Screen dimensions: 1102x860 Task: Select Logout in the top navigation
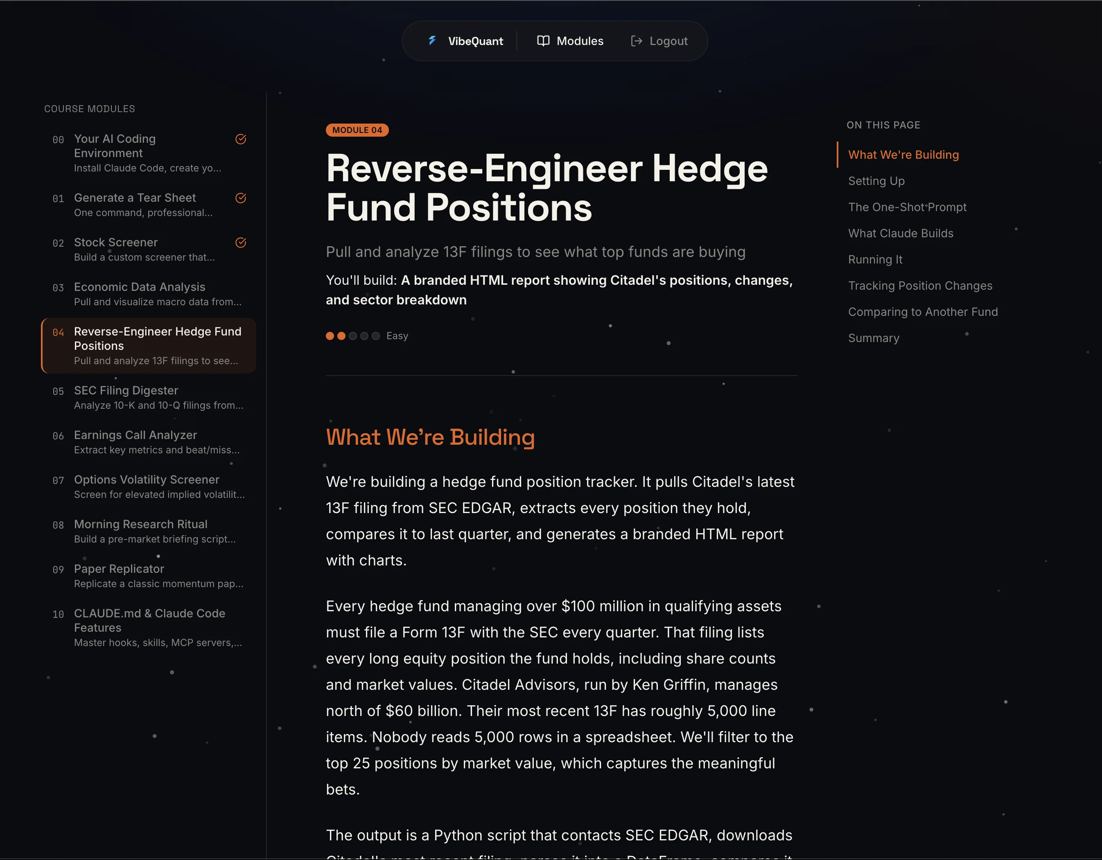668,41
